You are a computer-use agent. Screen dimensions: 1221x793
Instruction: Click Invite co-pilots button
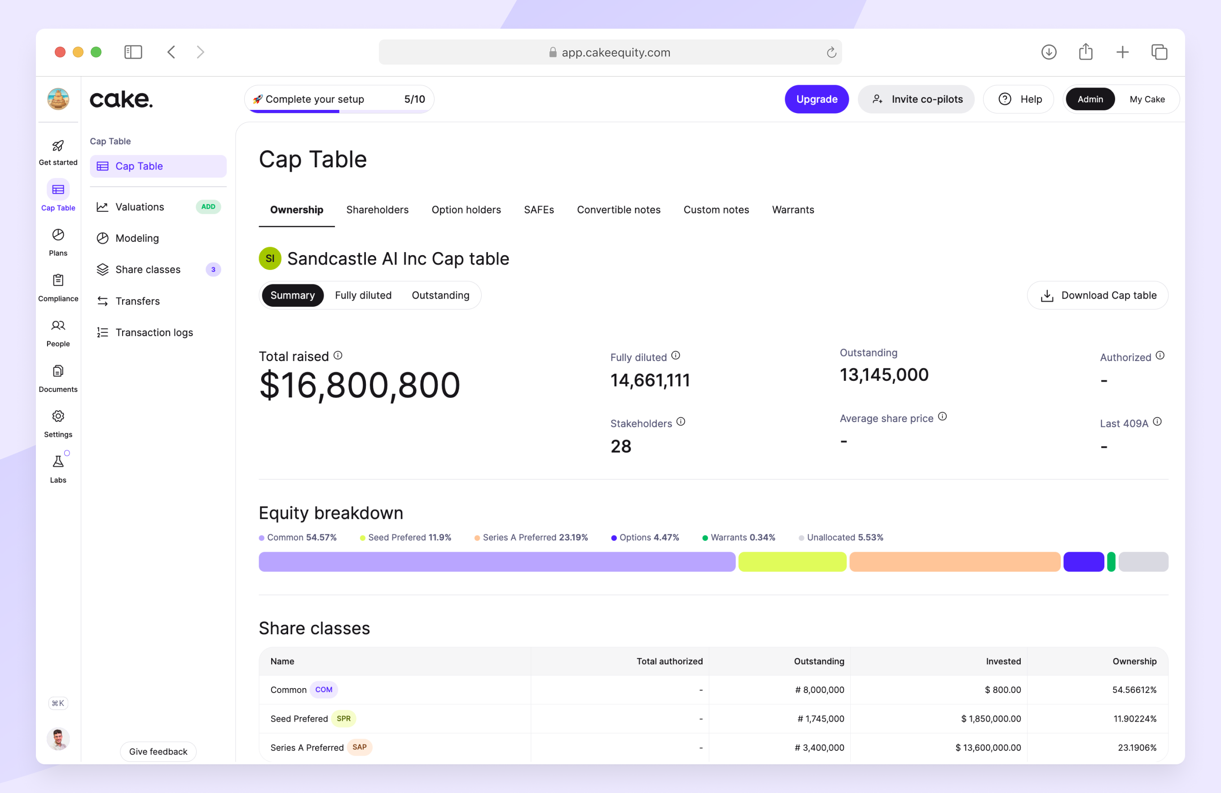916,99
